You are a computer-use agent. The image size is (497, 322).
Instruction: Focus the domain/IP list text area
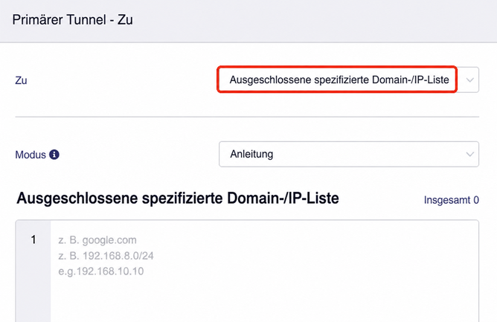(x=264, y=271)
